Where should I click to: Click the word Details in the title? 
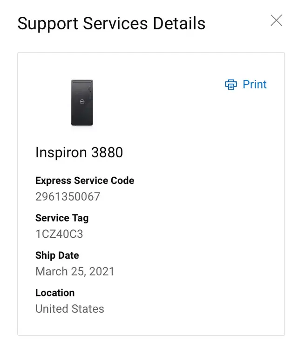[x=179, y=23]
